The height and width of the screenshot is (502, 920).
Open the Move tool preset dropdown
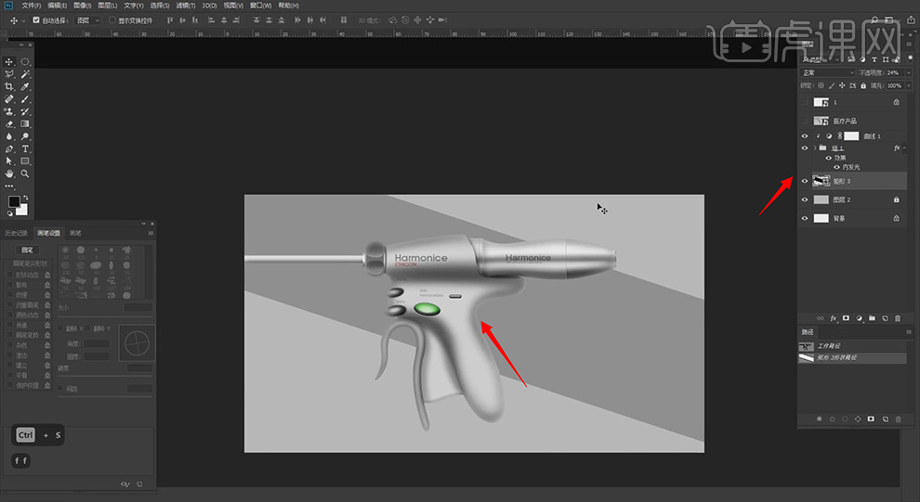click(23, 19)
